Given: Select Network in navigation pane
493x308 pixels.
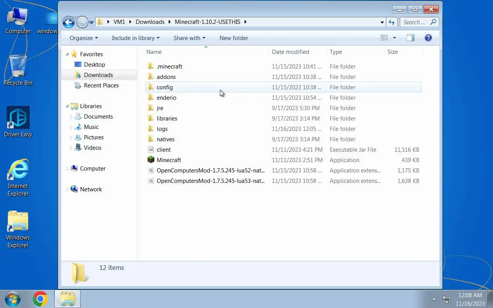Looking at the screenshot, I should 91,189.
